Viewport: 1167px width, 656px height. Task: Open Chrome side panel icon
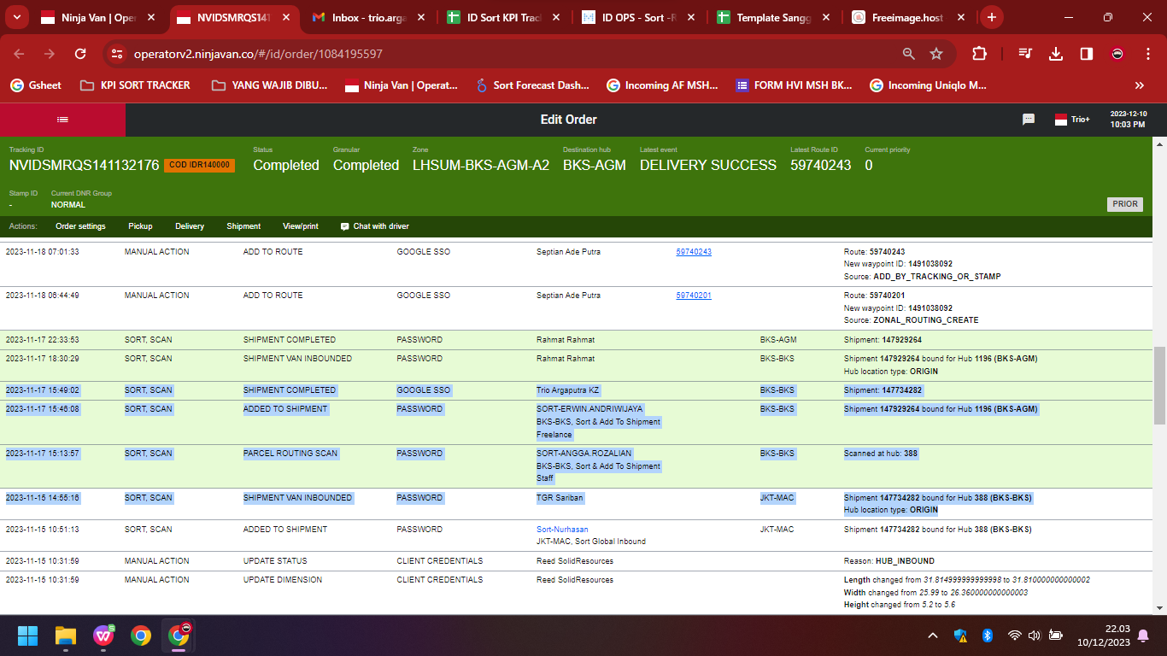(1086, 54)
